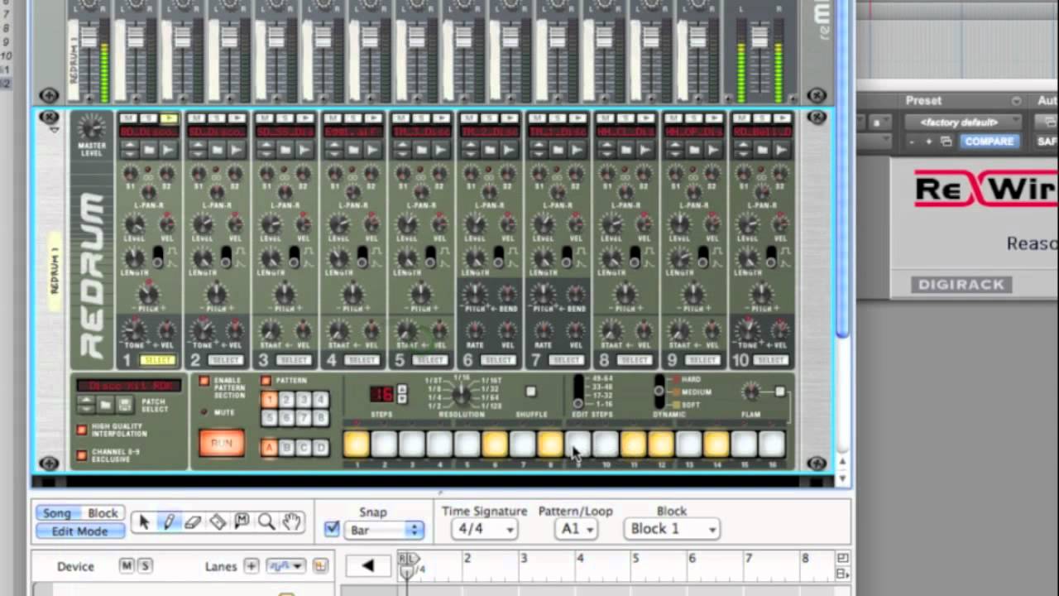This screenshot has width=1059, height=596.
Task: Click the Resolution knob
Action: coord(463,395)
